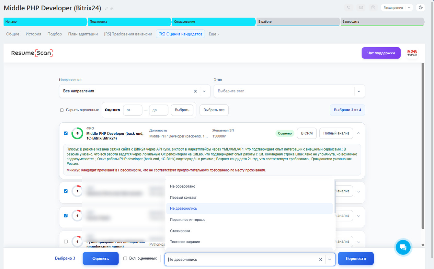Check the Python-разработчик candidate checkbox
The height and width of the screenshot is (269, 434).
66,241
